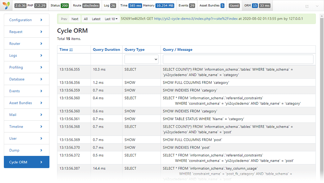Click chevron next to User
The width and height of the screenshot is (324, 183).
[x=41, y=138]
